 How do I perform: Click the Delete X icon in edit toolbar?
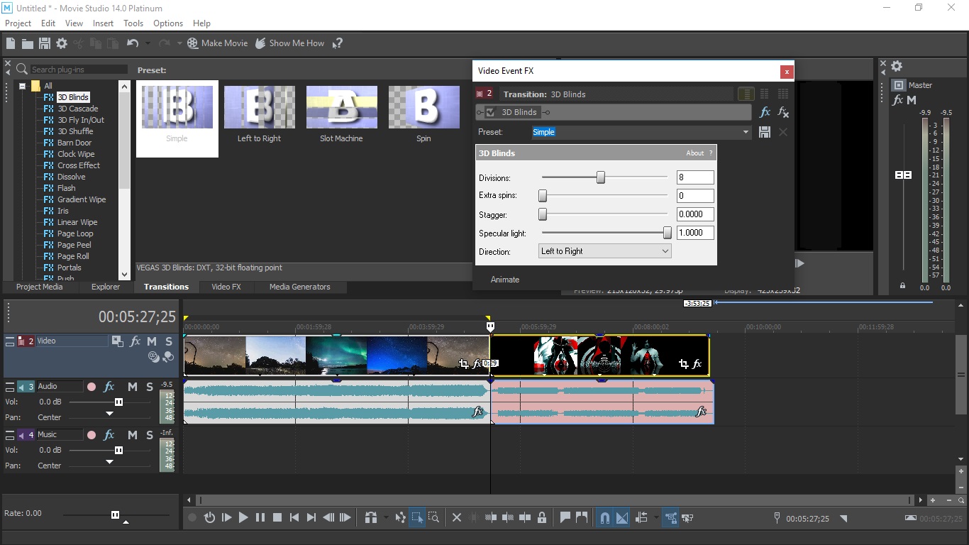point(457,518)
